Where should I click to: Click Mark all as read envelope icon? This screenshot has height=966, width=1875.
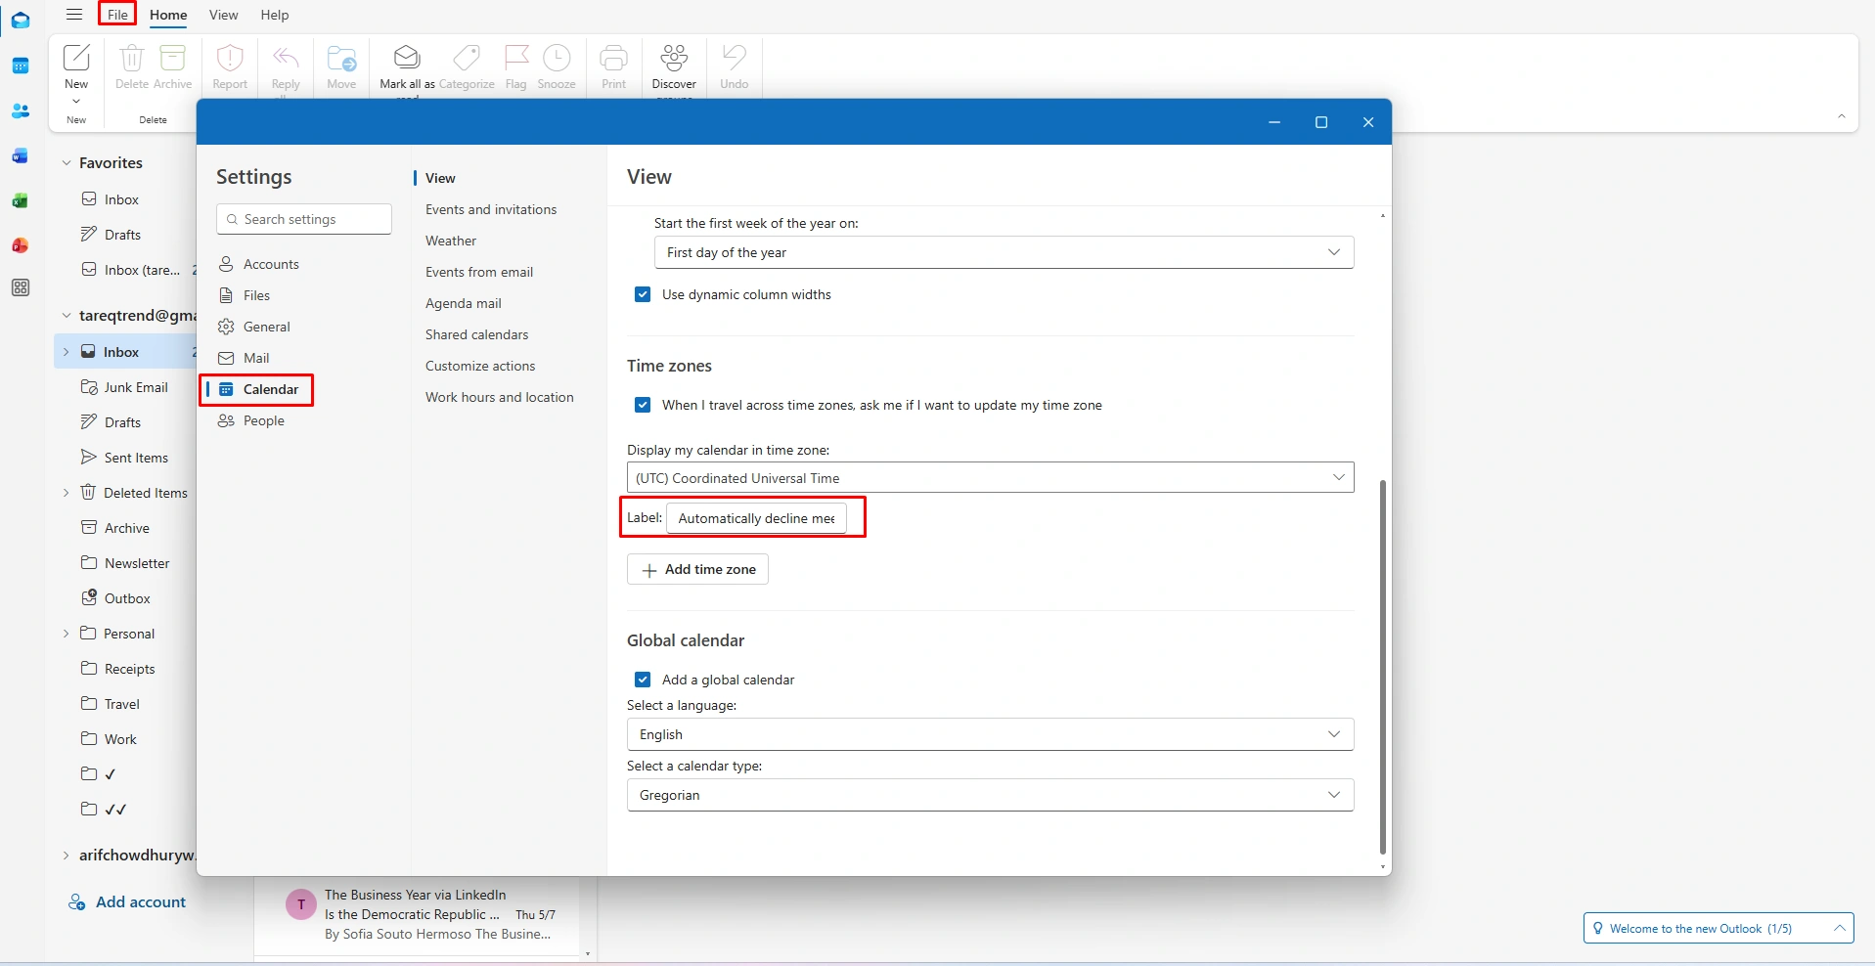407,58
